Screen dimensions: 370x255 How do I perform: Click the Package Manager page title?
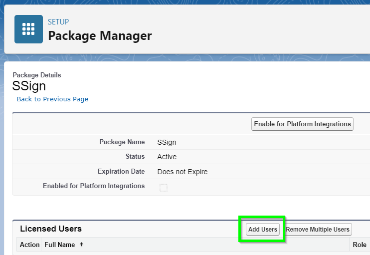point(100,36)
